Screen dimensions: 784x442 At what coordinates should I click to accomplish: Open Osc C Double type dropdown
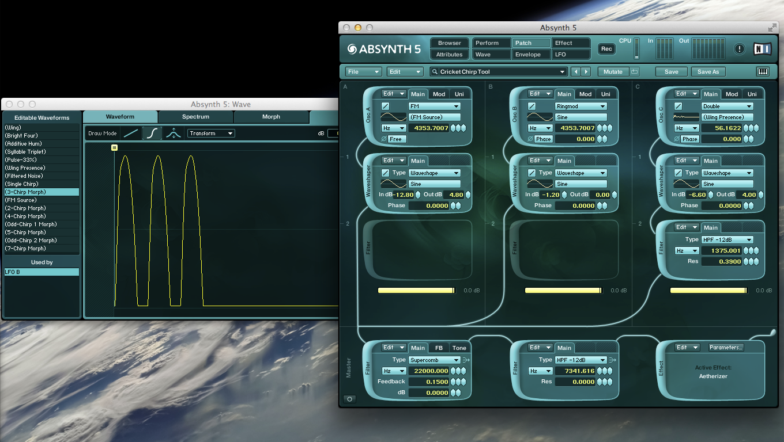tap(728, 106)
